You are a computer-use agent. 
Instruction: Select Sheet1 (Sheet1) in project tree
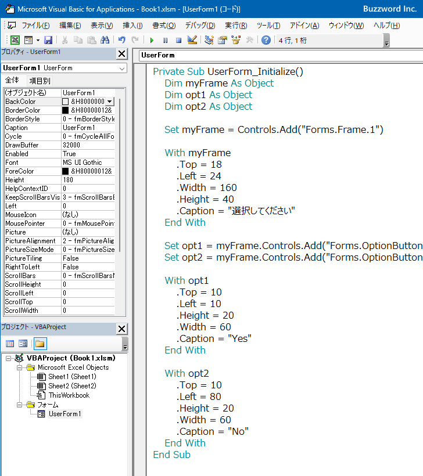[72, 377]
